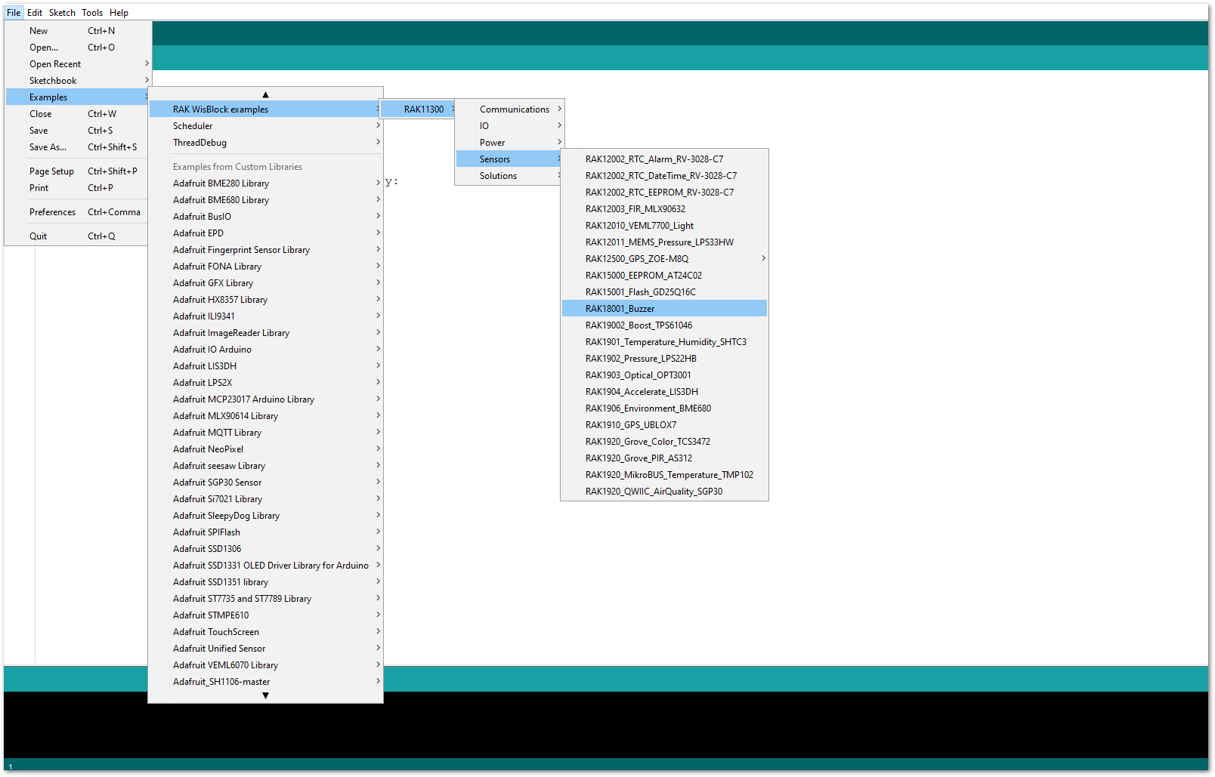Open RAK15001_Flash_GD25Q16C example
Viewport: 1215px width, 777px height.
click(664, 292)
